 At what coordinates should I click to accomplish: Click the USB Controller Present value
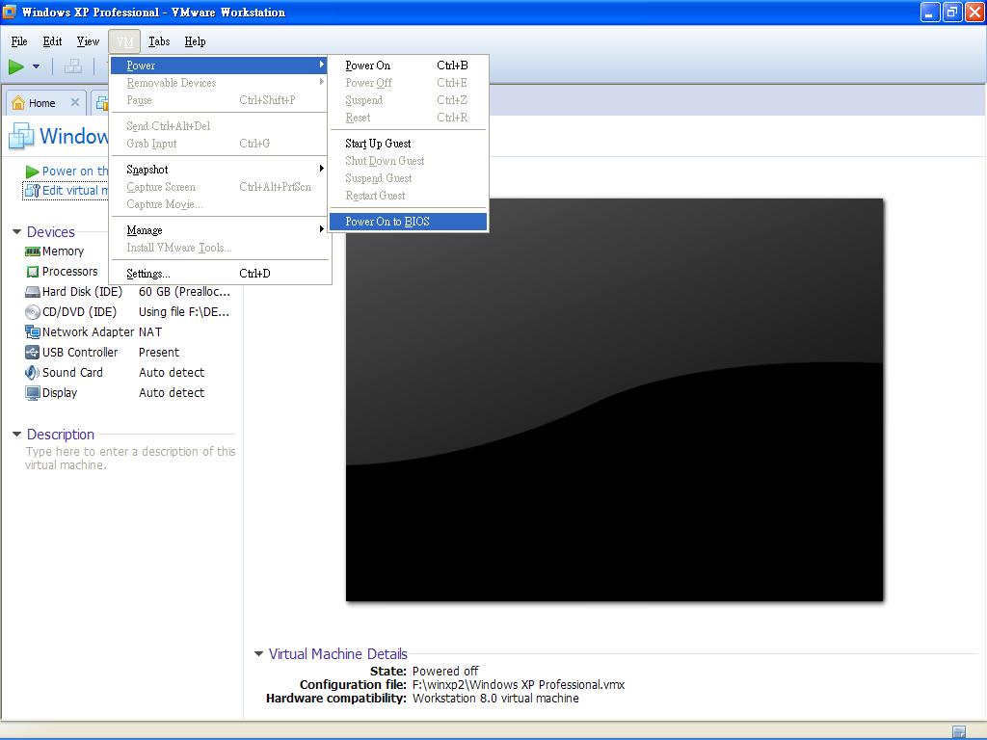pyautogui.click(x=159, y=353)
